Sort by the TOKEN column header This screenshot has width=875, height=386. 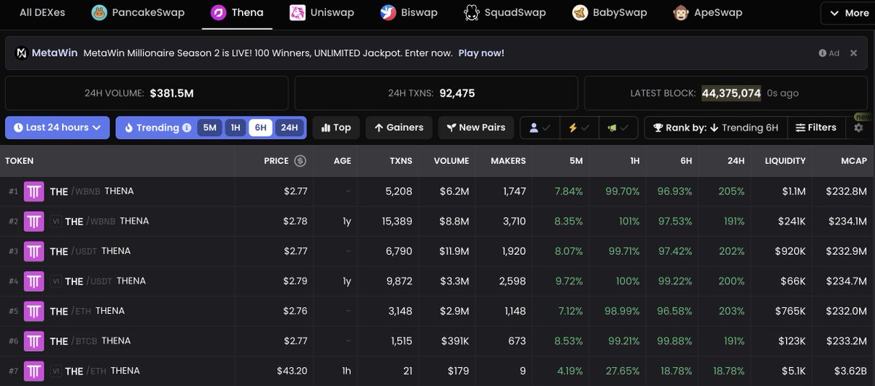pyautogui.click(x=20, y=160)
